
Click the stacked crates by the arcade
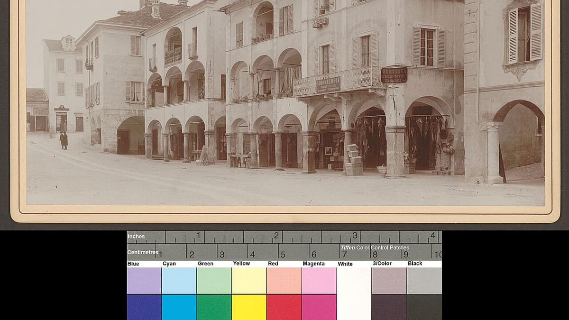click(x=353, y=160)
